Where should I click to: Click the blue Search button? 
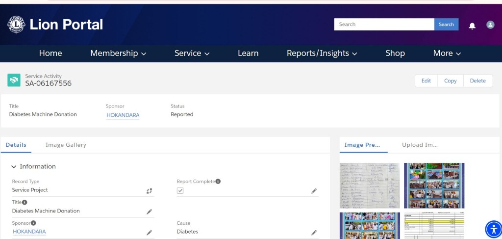point(446,25)
